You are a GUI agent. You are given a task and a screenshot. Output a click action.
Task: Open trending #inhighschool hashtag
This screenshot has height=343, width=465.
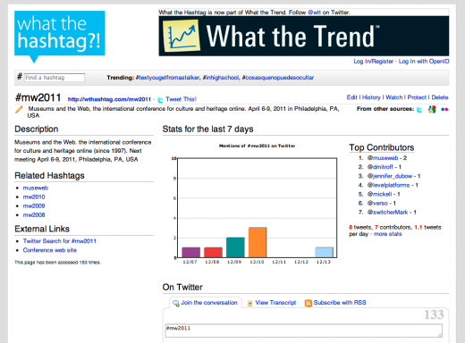coord(221,78)
